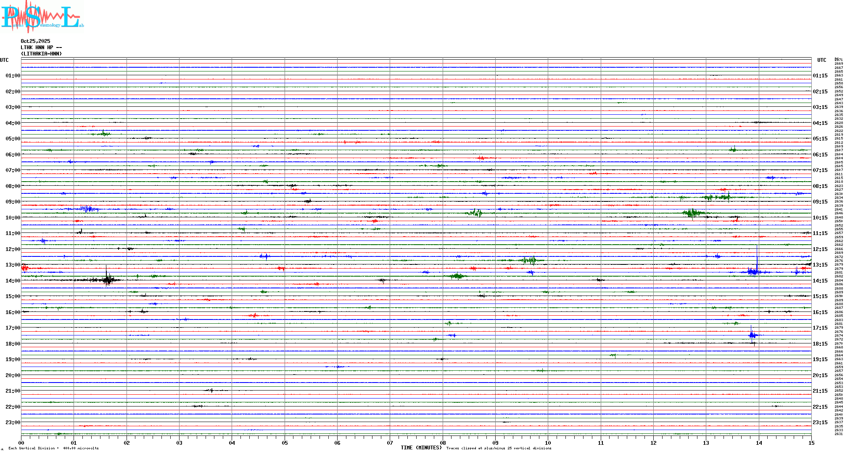
Task: Click the PSL seismology lab logo
Action: coord(41,16)
